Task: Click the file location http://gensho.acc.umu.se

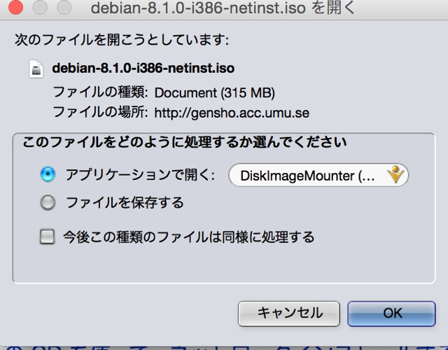Action: 232,113
